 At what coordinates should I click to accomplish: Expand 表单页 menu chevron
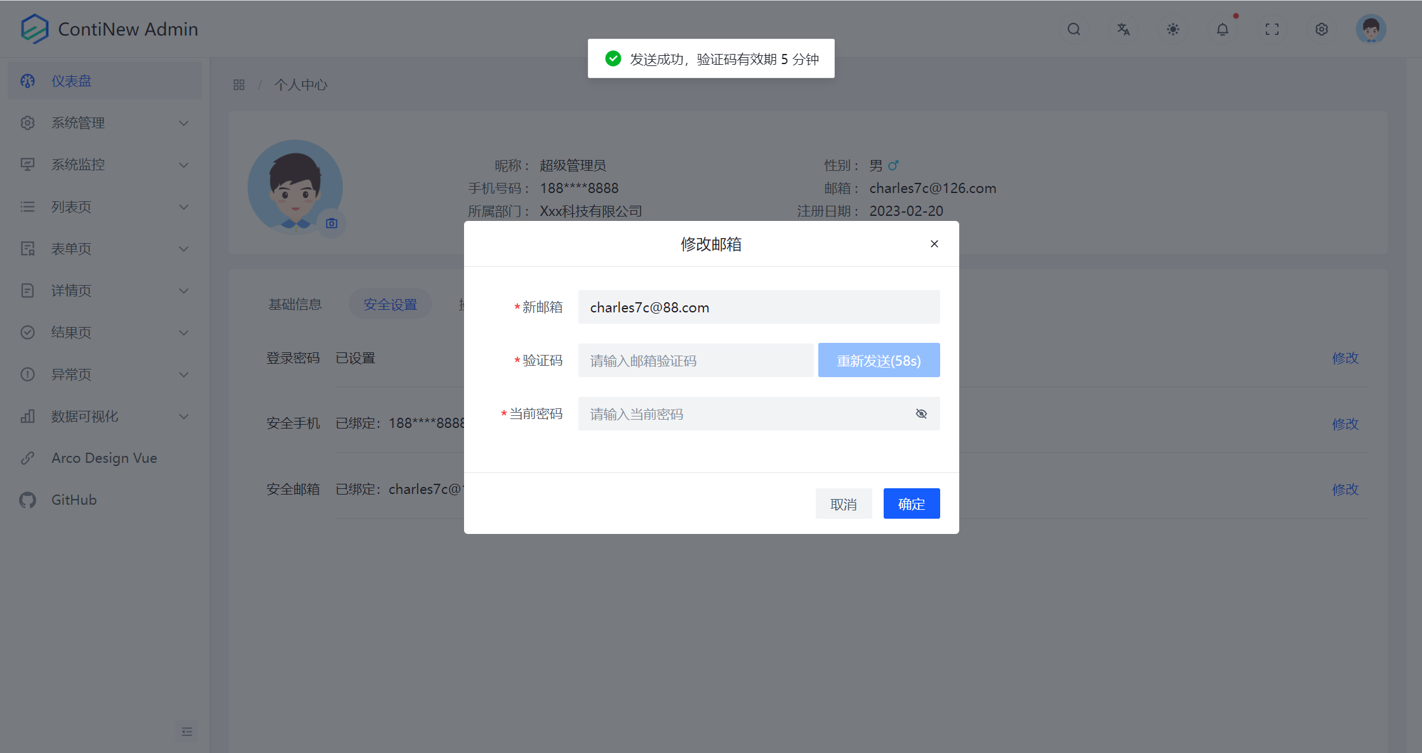tap(183, 249)
